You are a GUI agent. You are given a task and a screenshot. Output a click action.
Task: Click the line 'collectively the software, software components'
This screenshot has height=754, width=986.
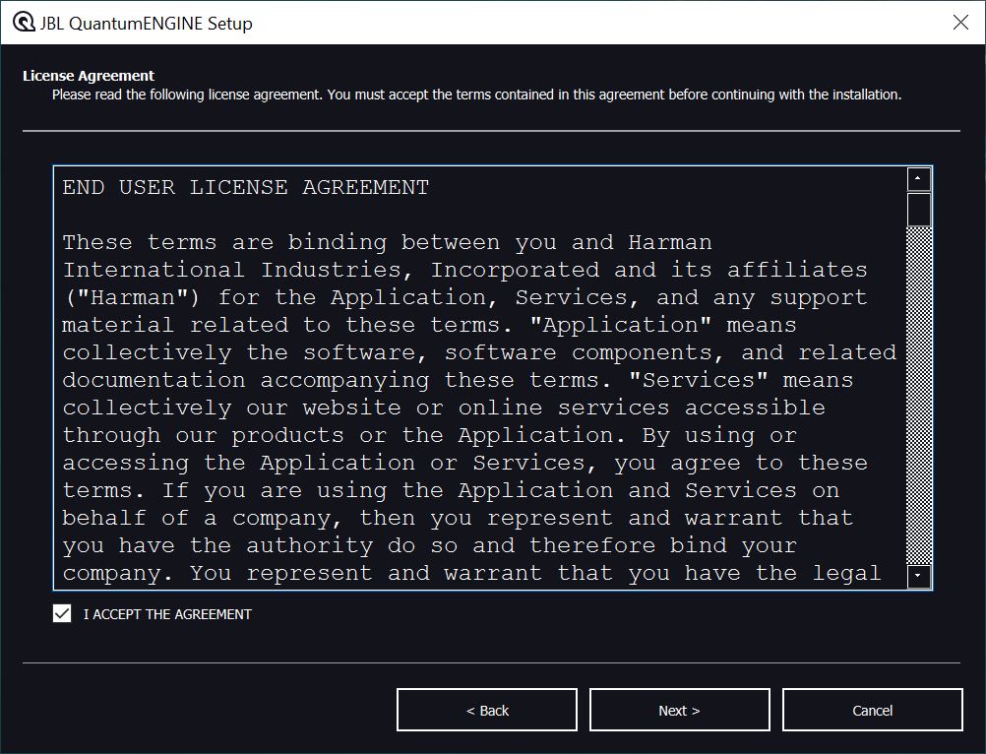(479, 353)
